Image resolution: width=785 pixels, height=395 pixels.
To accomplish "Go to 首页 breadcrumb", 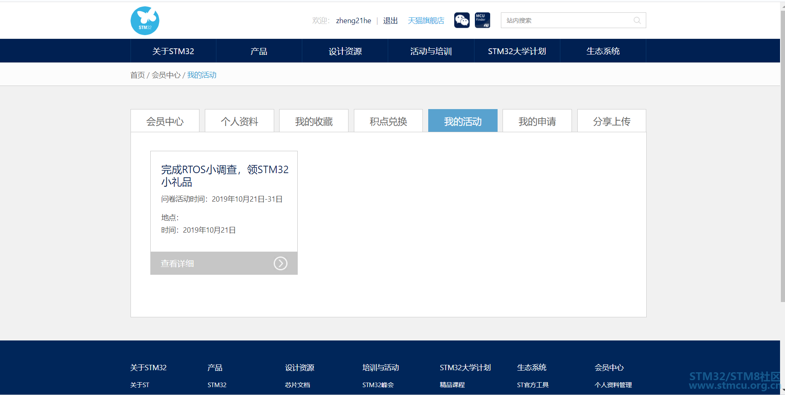I will pos(138,75).
